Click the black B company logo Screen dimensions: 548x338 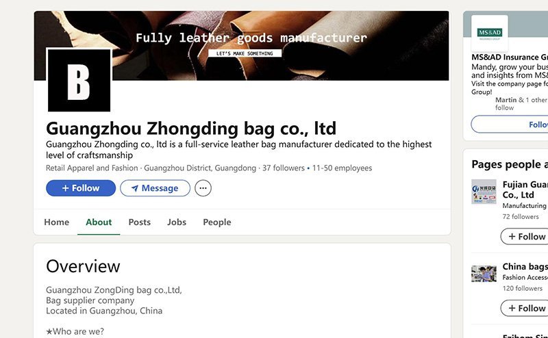click(x=79, y=80)
